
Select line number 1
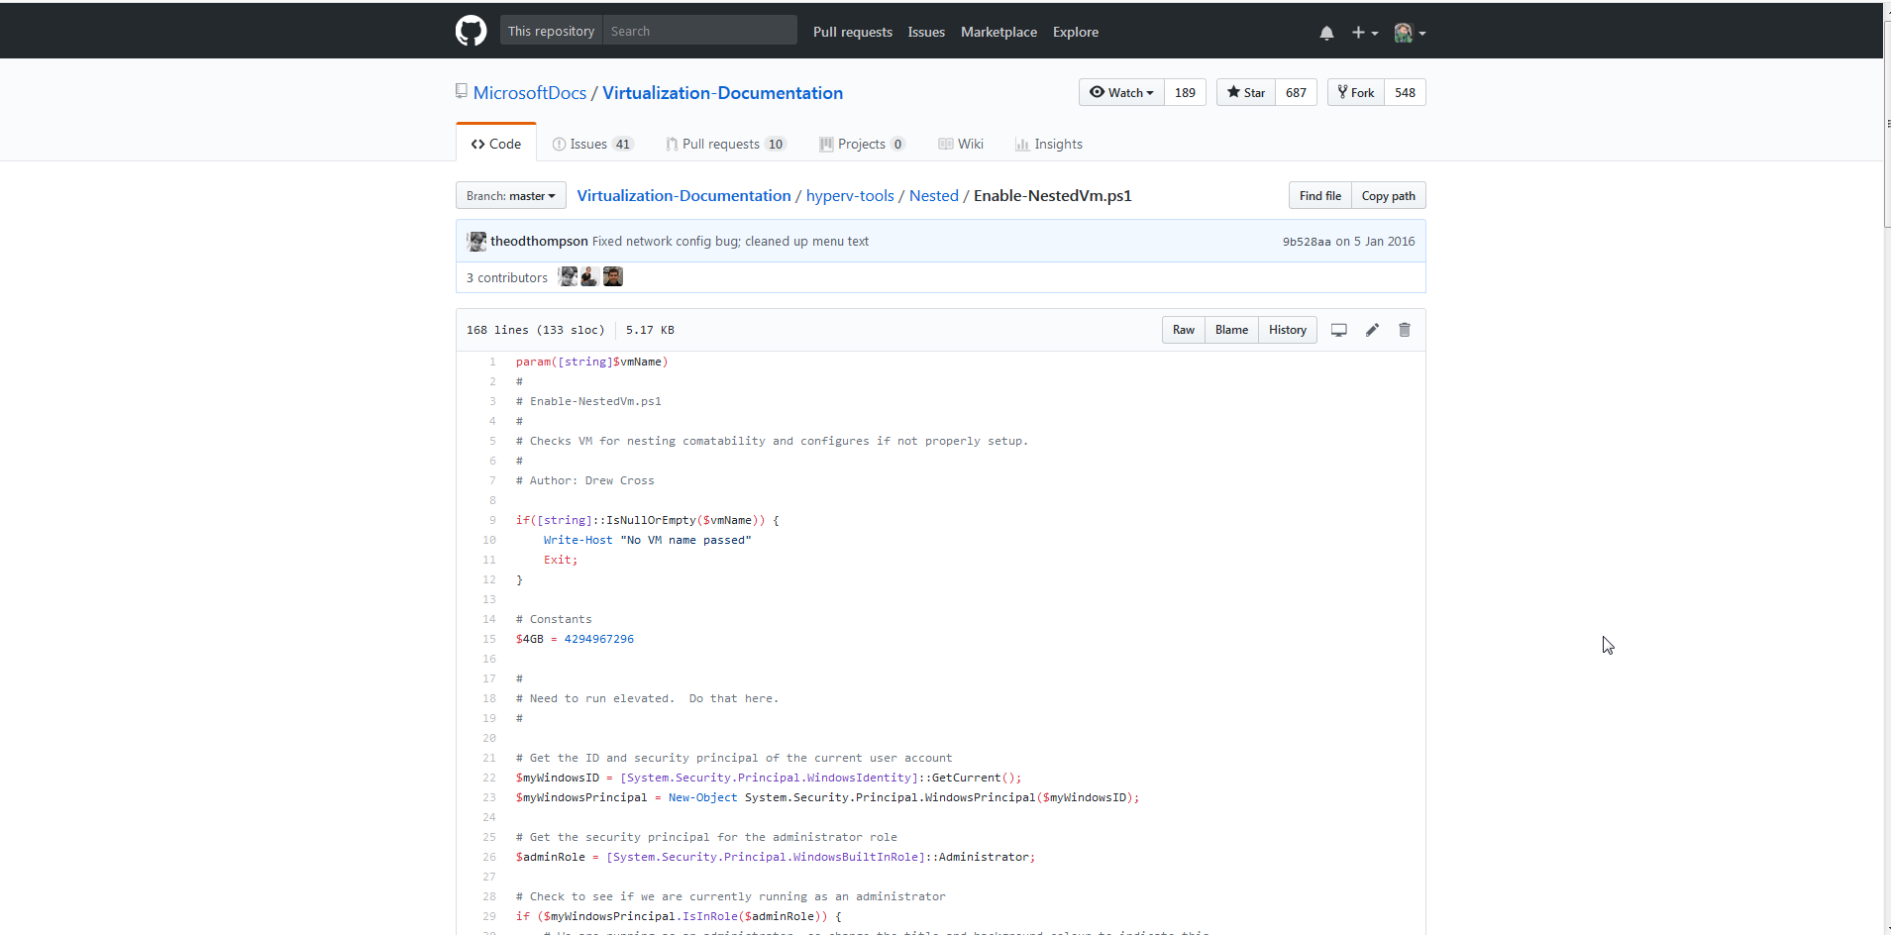pyautogui.click(x=492, y=362)
